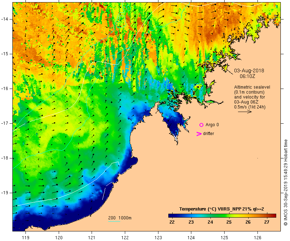Click the 'Temperature (°C) VIIRS_NPP 21% ql>=2' title

(222, 209)
